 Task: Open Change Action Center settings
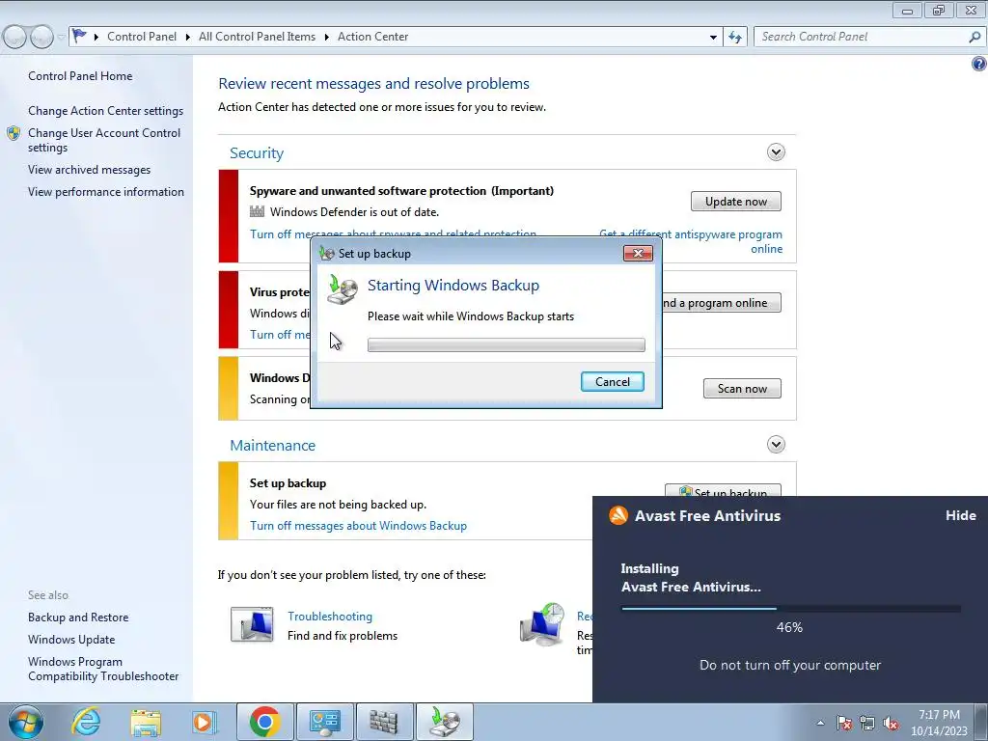coord(105,110)
